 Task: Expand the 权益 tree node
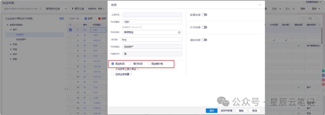pos(11,49)
